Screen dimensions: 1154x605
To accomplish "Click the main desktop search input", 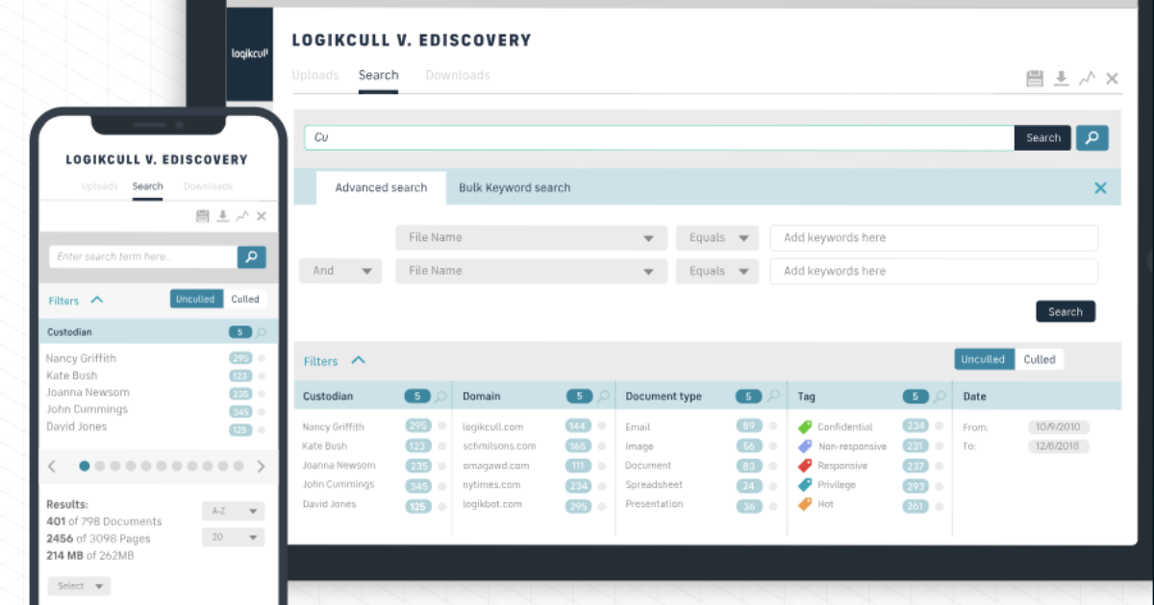I will pos(660,137).
